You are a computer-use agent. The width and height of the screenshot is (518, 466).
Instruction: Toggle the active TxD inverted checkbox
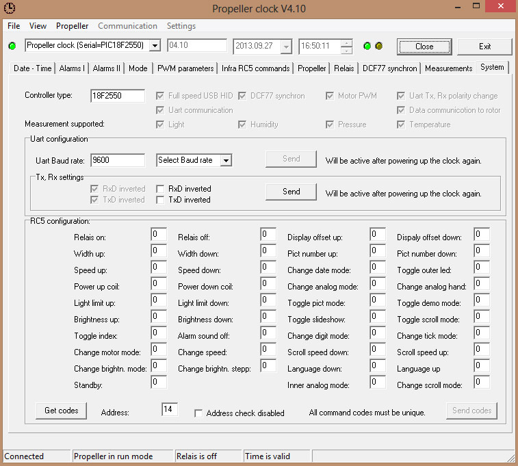click(x=160, y=200)
